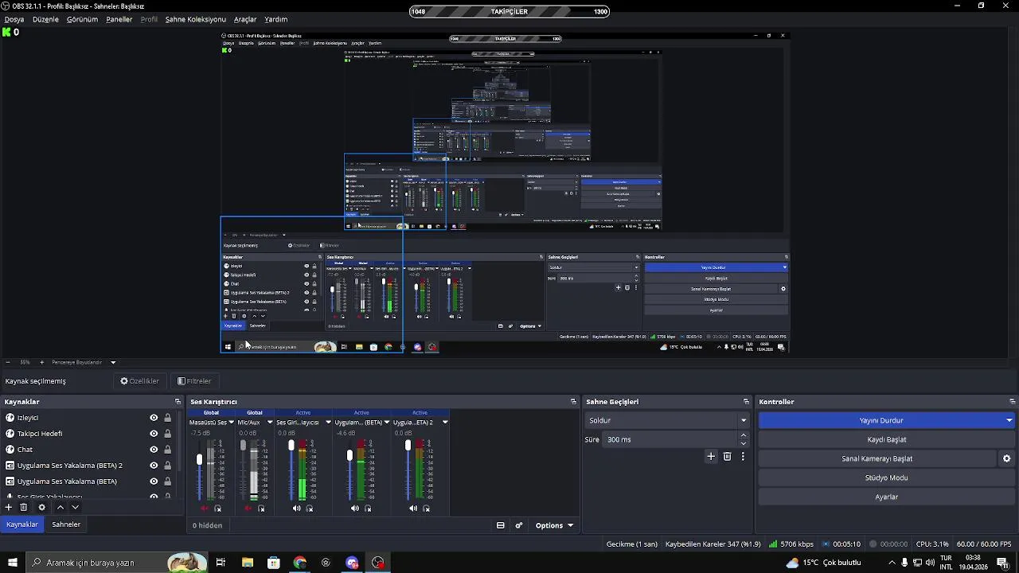Click the Masaüstü Ses volume fader
Image resolution: width=1019 pixels, height=573 pixels.
[200, 459]
